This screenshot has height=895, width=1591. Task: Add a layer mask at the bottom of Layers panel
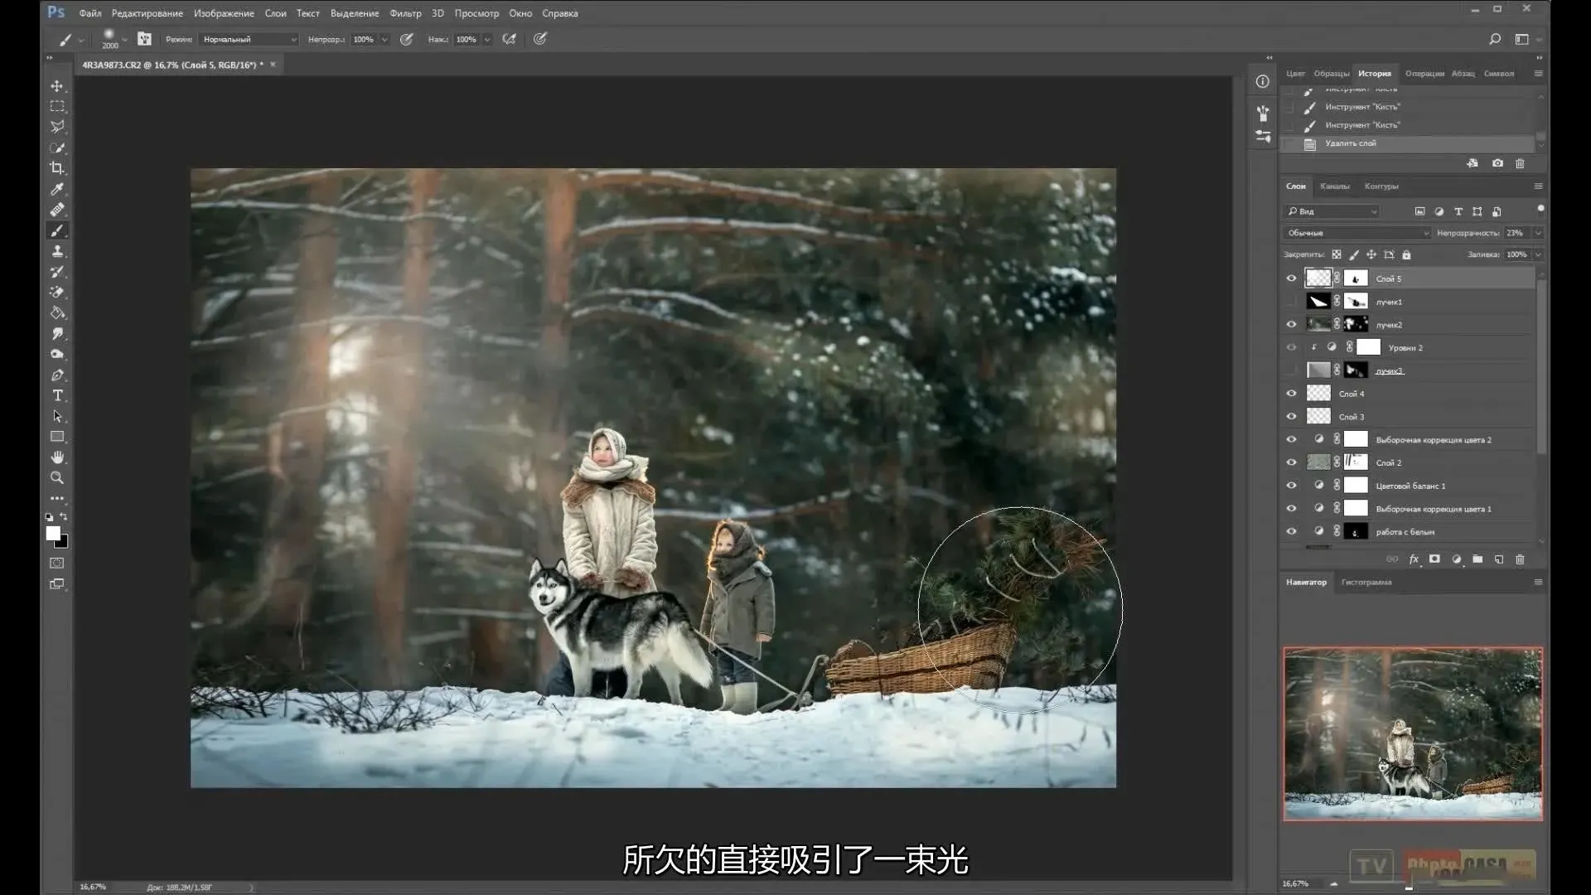tap(1434, 559)
